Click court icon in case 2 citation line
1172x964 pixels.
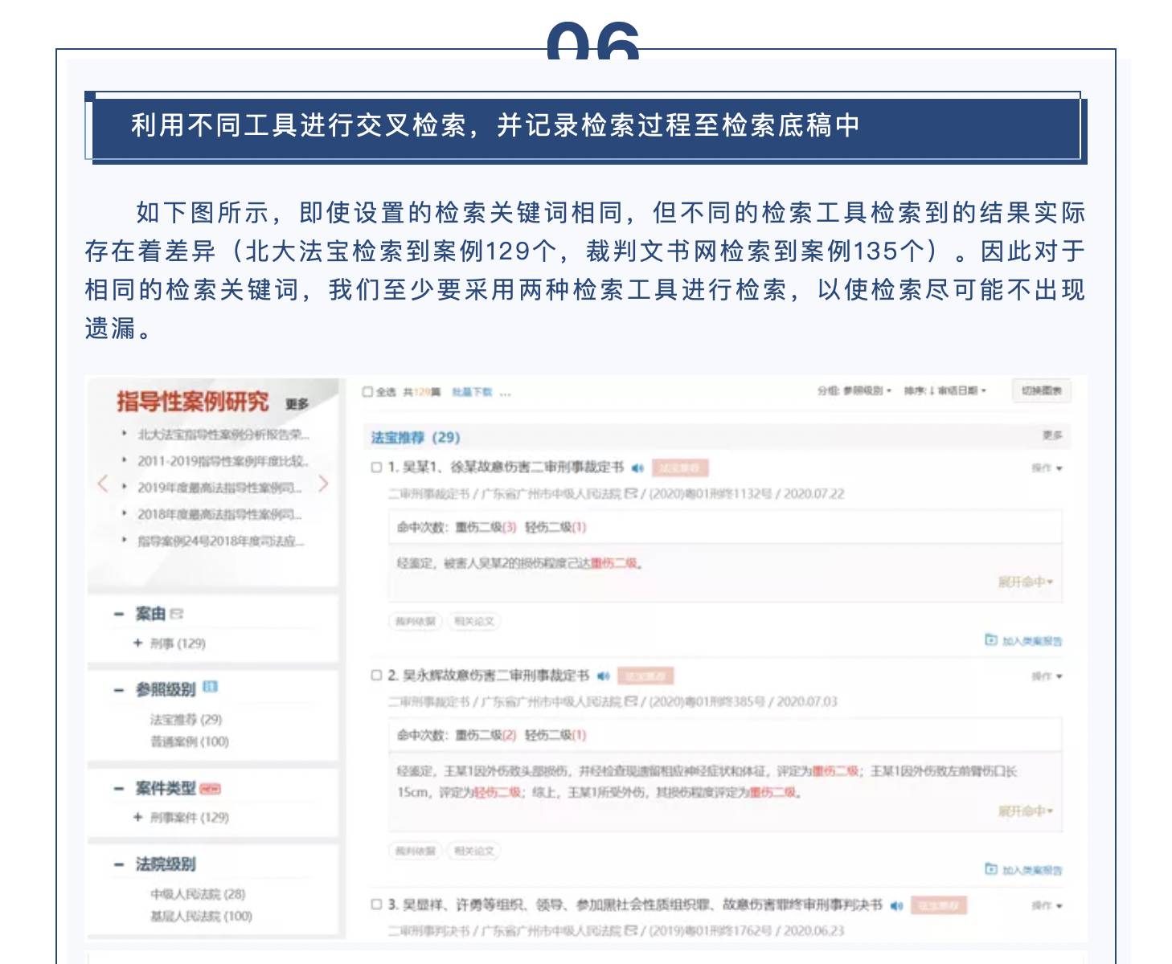tap(631, 701)
